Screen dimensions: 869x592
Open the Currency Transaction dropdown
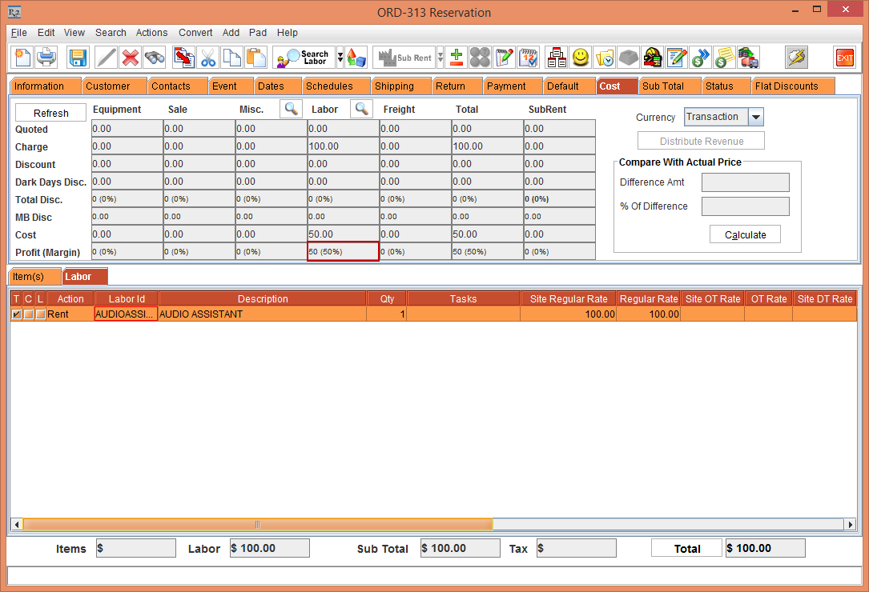click(x=756, y=118)
